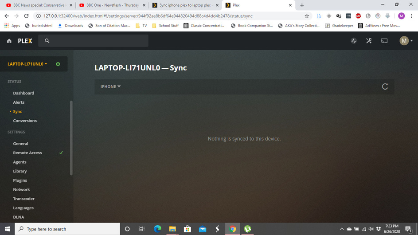Click the PLEX logo

tap(25, 41)
